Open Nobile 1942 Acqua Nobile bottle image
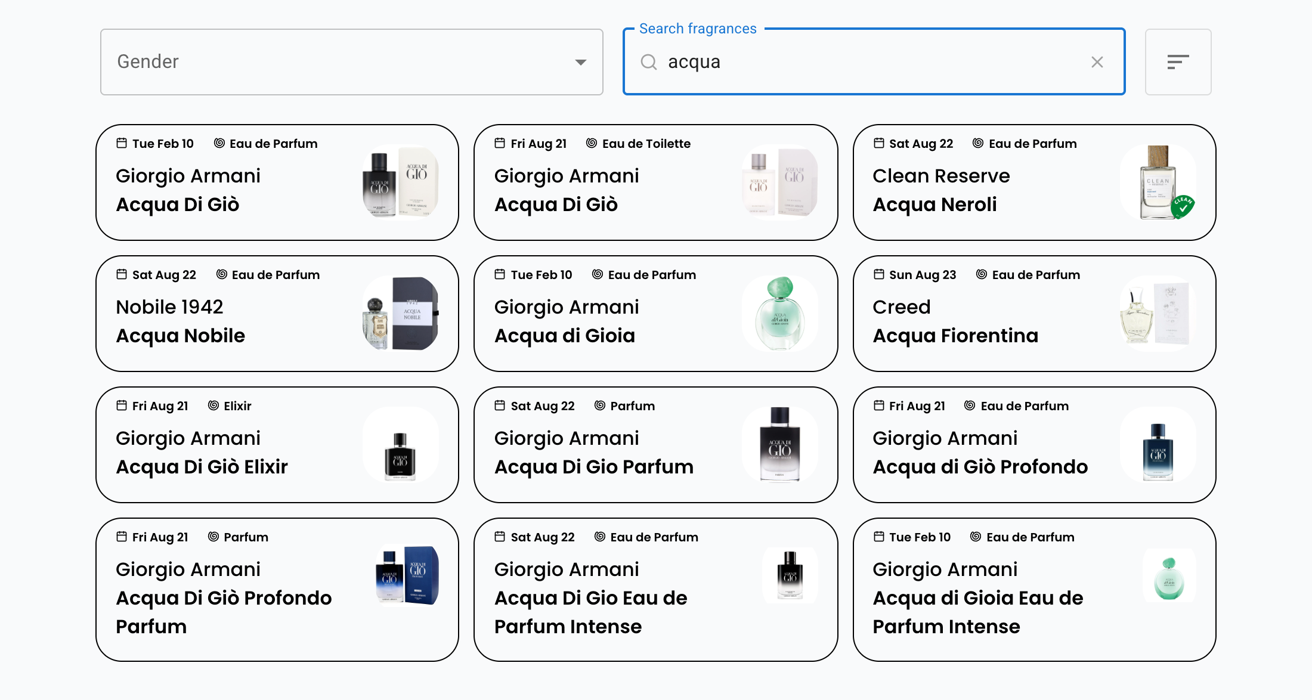Viewport: 1312px width, 700px height. coord(401,314)
